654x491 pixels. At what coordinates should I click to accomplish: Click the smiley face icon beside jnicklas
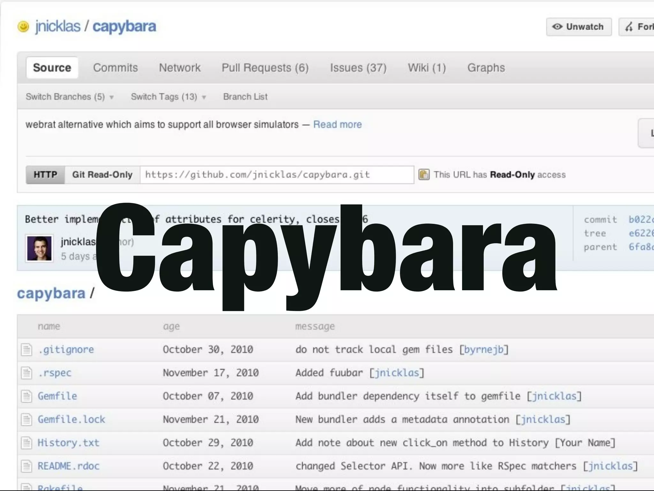pyautogui.click(x=23, y=27)
